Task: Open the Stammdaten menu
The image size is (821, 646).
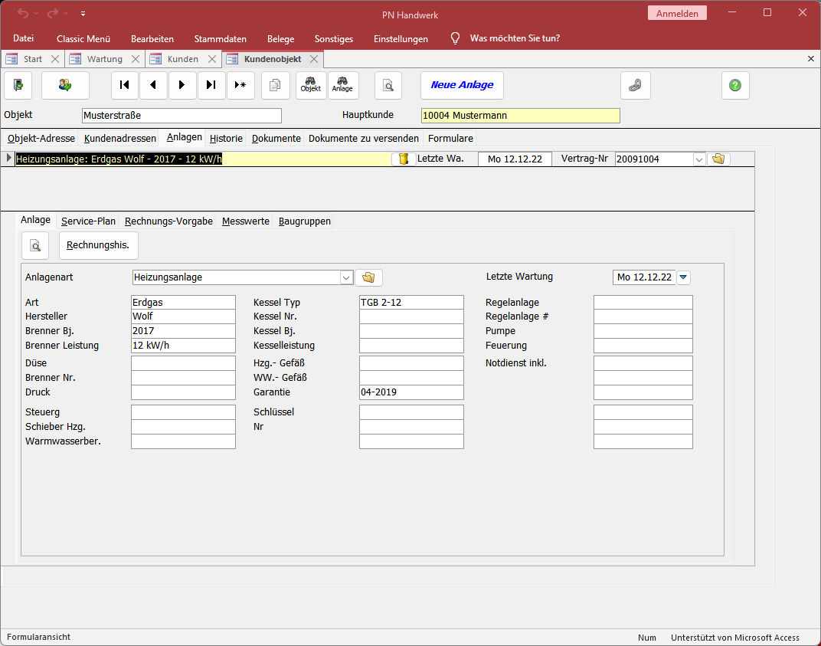Action: 220,38
